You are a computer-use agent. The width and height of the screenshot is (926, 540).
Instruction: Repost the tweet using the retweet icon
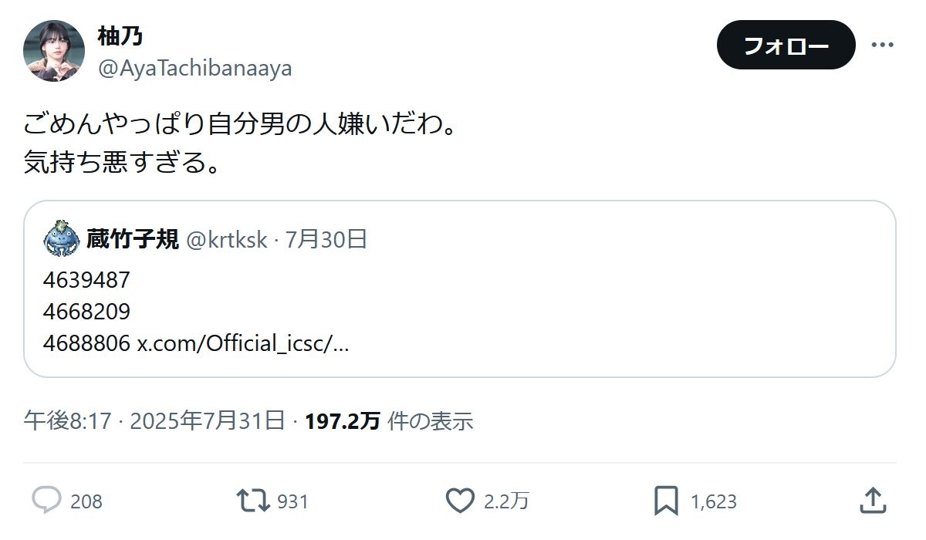click(x=253, y=501)
